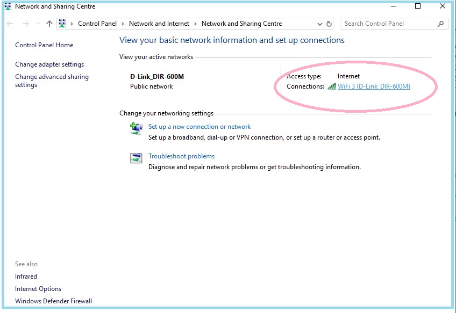
Task: Open the recent locations dropdown arrow
Action: pos(38,24)
